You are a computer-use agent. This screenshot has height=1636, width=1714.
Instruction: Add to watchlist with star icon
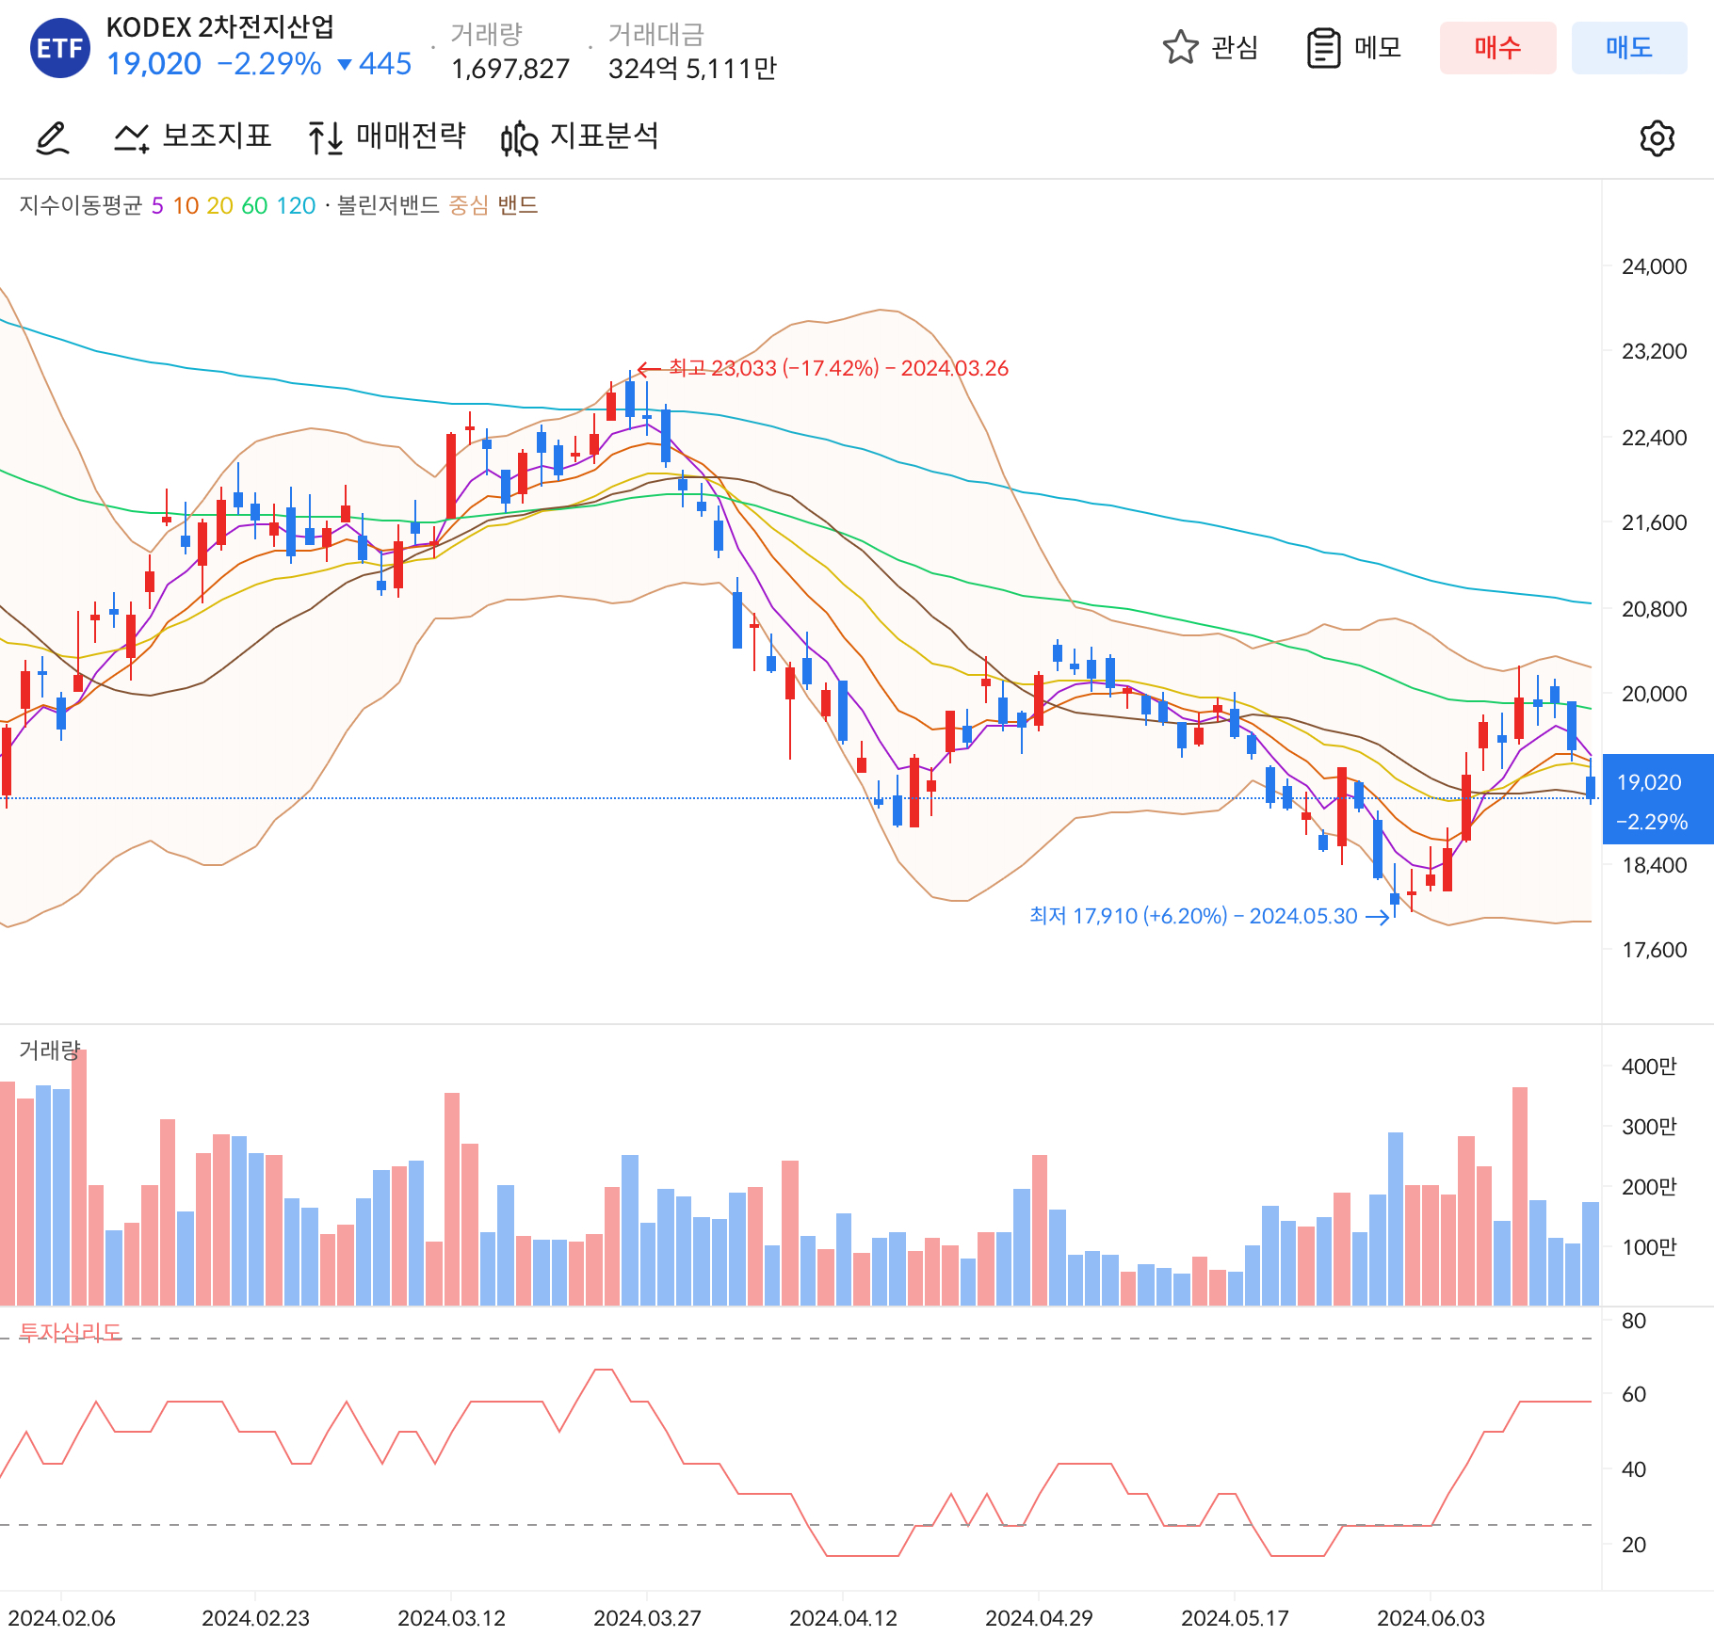(x=1180, y=48)
